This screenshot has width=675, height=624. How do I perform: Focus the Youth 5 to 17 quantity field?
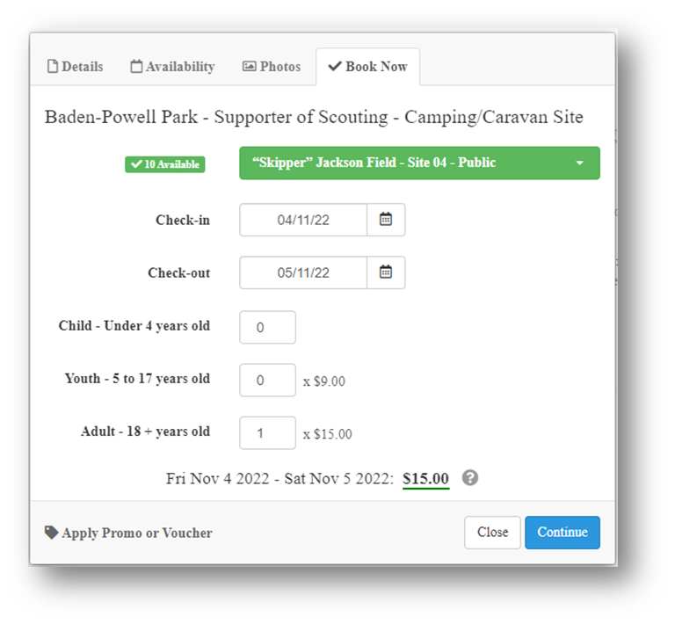pos(267,380)
